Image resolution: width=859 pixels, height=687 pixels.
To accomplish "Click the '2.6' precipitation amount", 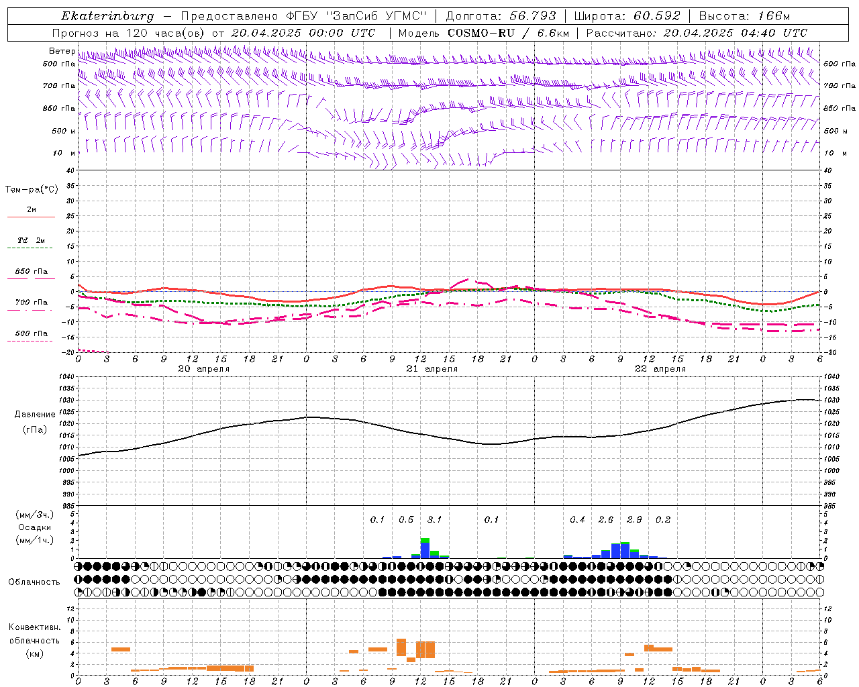I will click(605, 519).
